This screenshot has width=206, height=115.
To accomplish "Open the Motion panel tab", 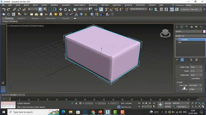I will [x=192, y=27].
